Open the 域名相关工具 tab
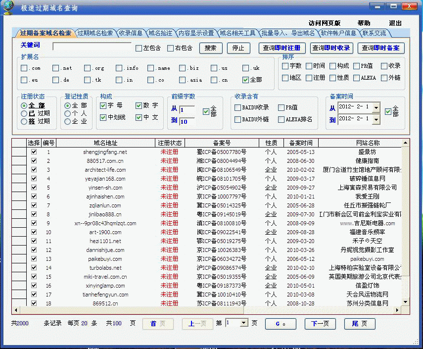Viewport: 423px width, 349px height. click(x=237, y=33)
